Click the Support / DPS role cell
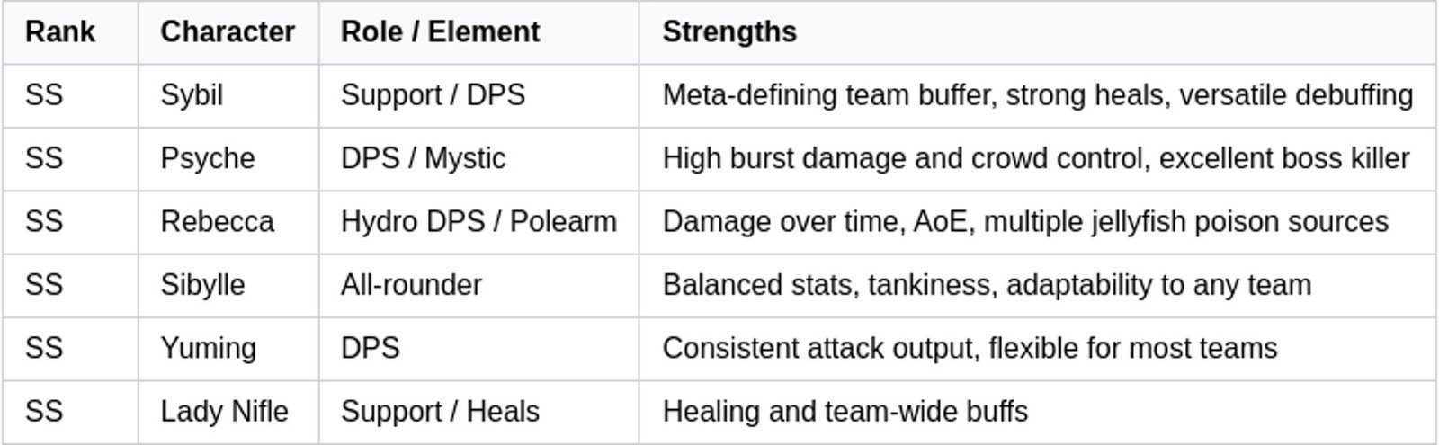The height and width of the screenshot is (445, 1439). click(x=433, y=95)
